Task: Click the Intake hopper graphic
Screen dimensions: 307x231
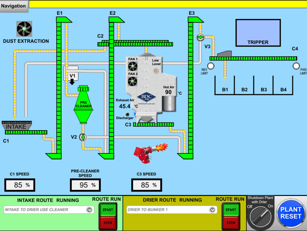Action: pos(16,126)
